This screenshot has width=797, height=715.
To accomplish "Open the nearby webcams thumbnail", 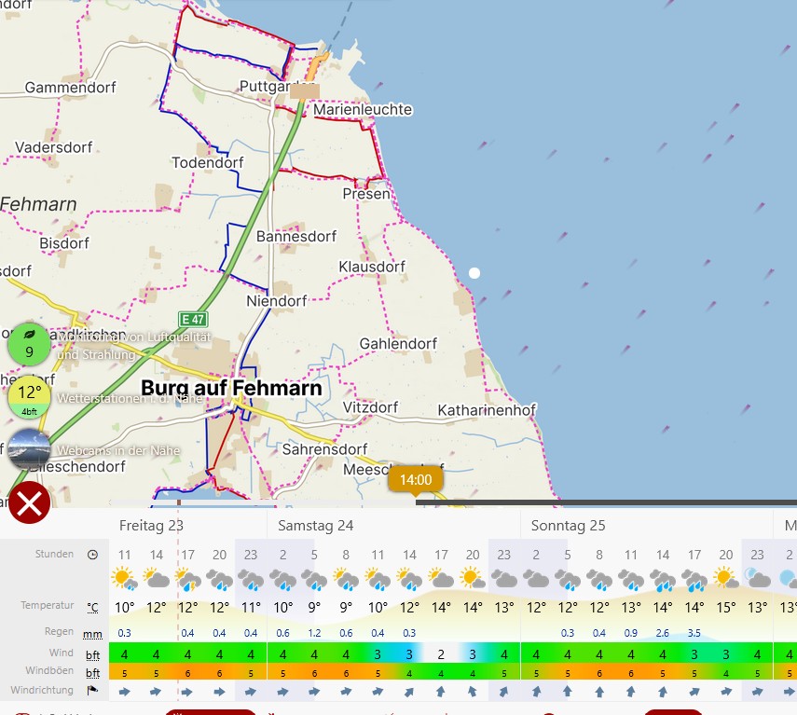I will (x=29, y=449).
